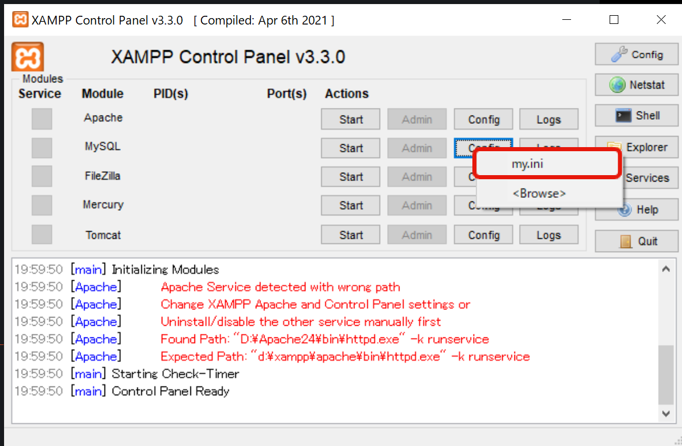Click the log scrollbar thumb

click(x=666, y=375)
